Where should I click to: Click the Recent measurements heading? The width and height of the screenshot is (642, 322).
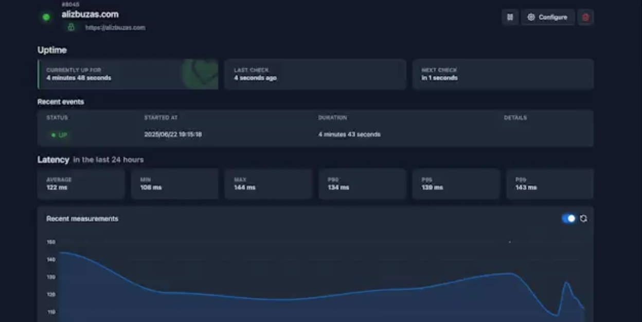pyautogui.click(x=82, y=219)
